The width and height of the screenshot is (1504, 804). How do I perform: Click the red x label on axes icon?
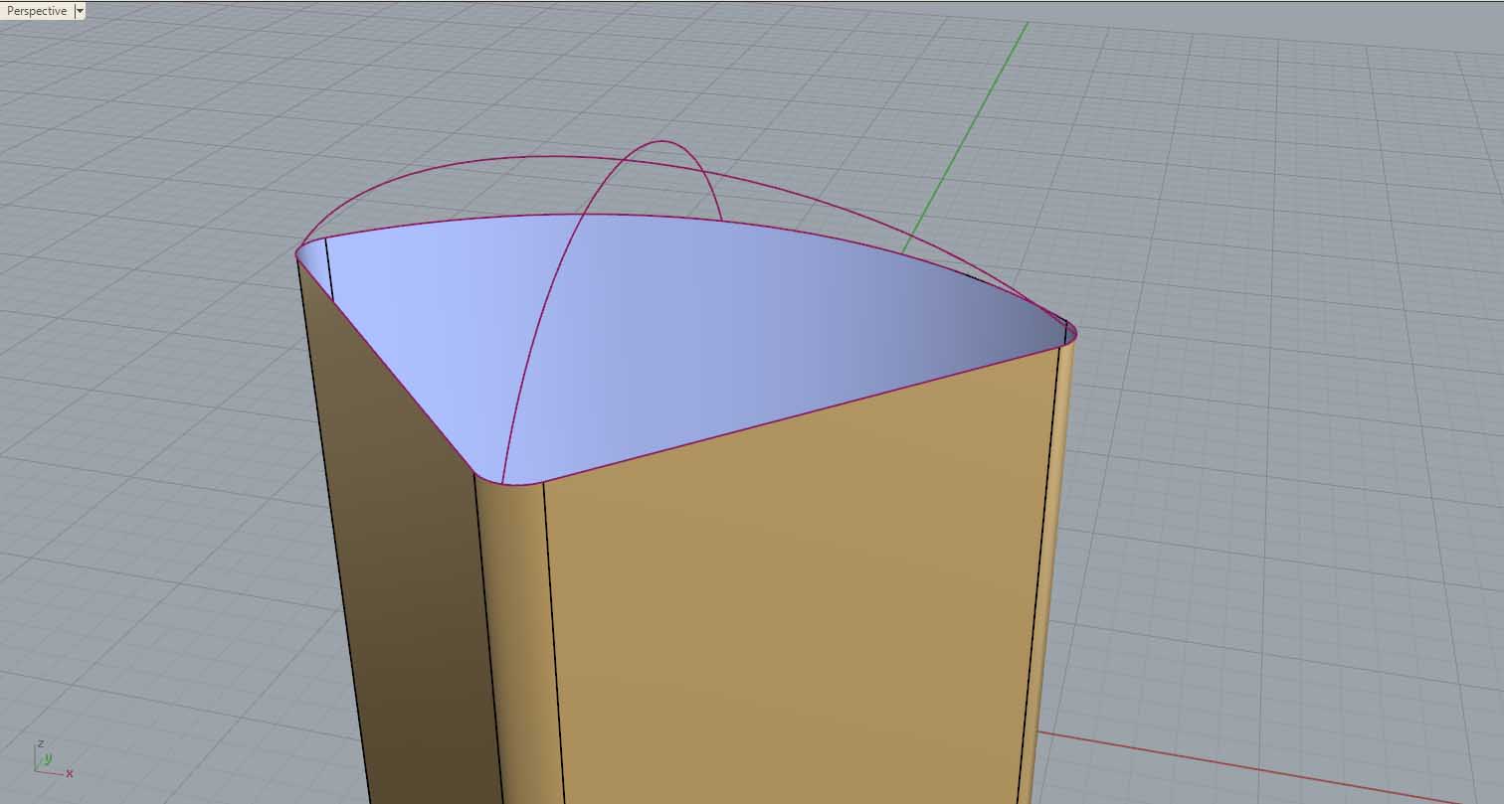70,773
